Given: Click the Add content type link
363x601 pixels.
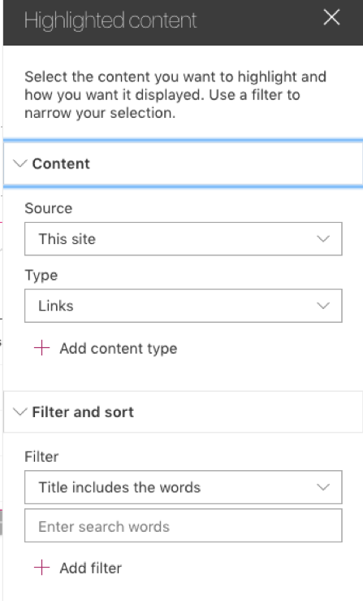Looking at the screenshot, I should [119, 348].
